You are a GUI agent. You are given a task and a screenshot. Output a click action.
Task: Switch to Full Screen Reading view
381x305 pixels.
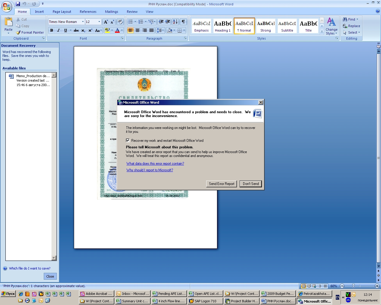pyautogui.click(x=309, y=286)
